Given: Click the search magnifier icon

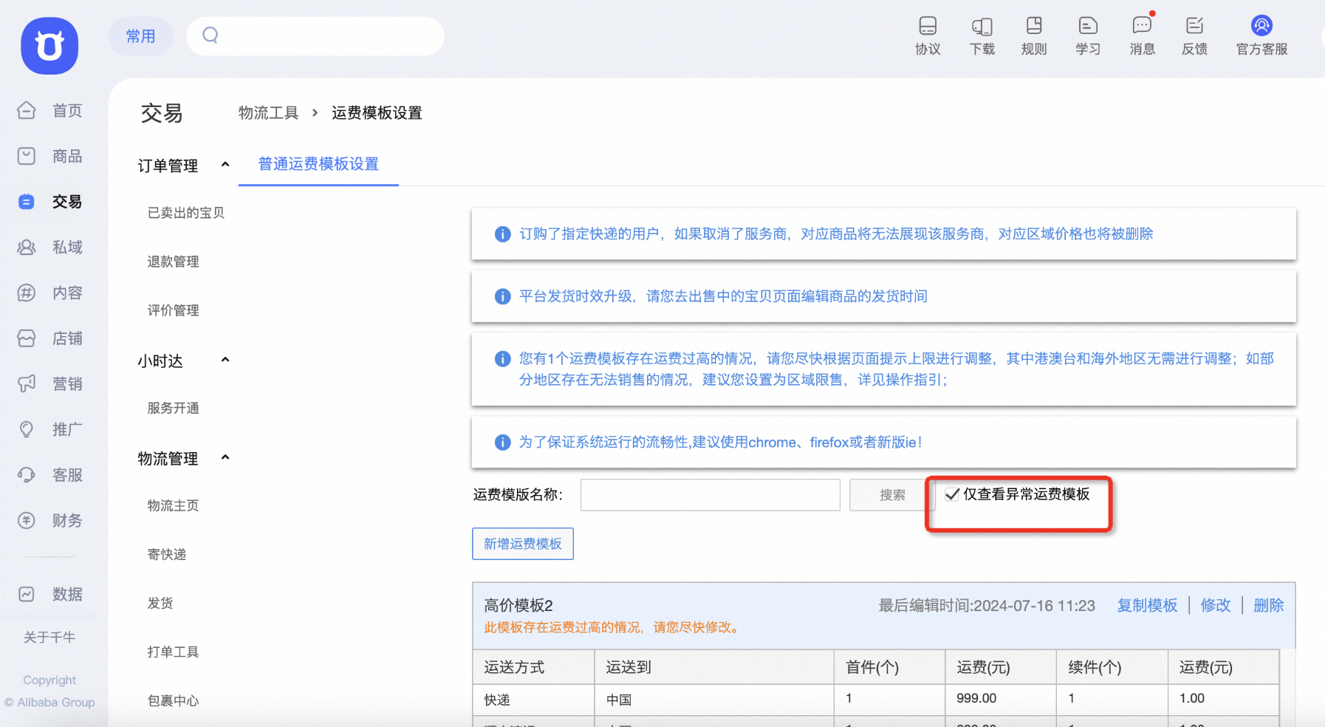Looking at the screenshot, I should point(210,35).
